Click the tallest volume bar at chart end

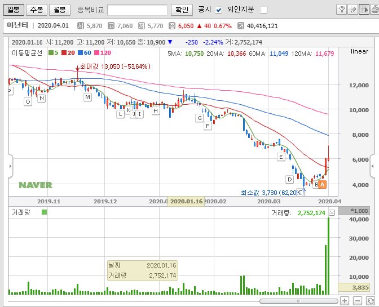(328, 256)
